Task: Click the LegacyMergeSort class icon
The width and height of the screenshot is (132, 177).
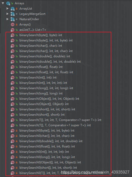Action: click(x=13, y=14)
